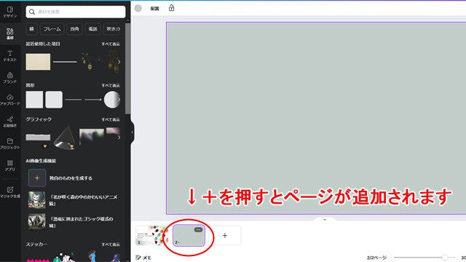Add the arrow line shape from 図形
This screenshot has height=262, width=466.
coord(93,100)
